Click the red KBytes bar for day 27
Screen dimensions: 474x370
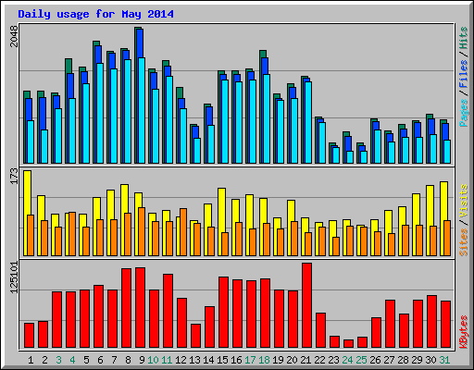click(x=390, y=324)
